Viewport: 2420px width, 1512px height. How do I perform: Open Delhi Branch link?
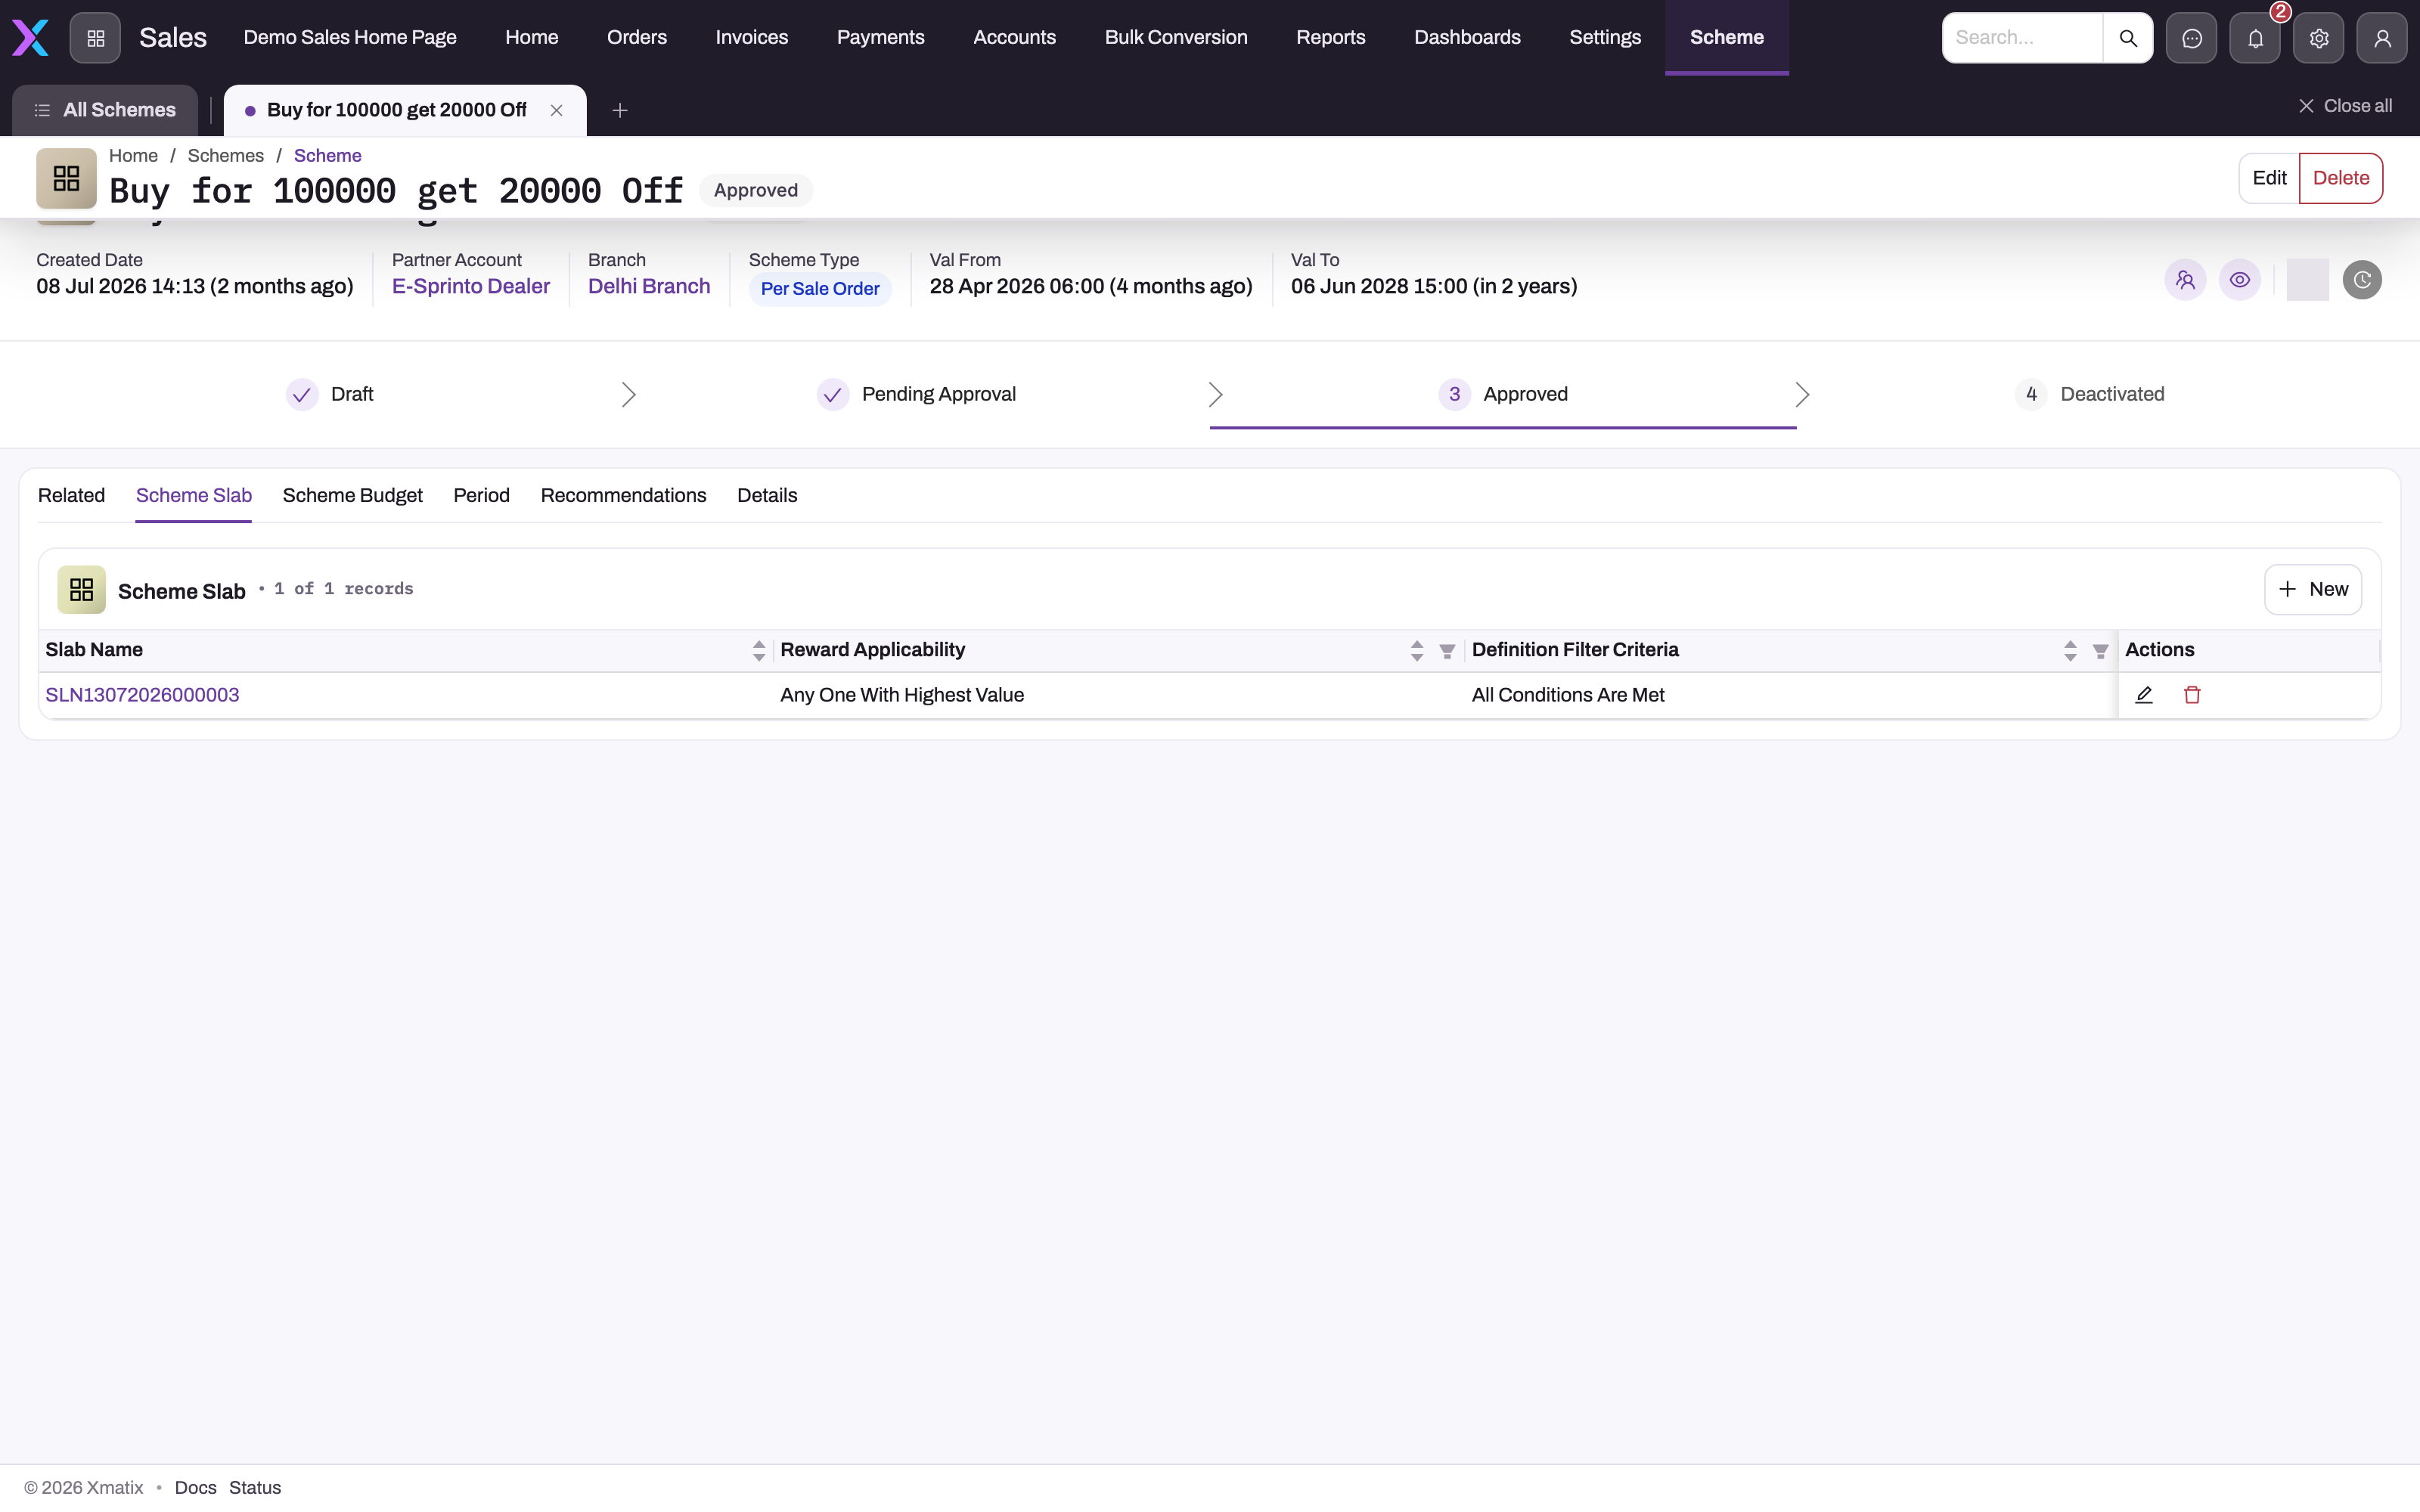click(649, 287)
